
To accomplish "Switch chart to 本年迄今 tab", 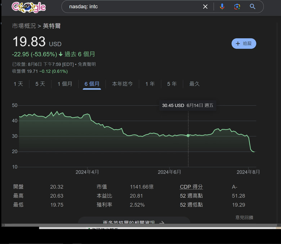I will click(x=122, y=84).
